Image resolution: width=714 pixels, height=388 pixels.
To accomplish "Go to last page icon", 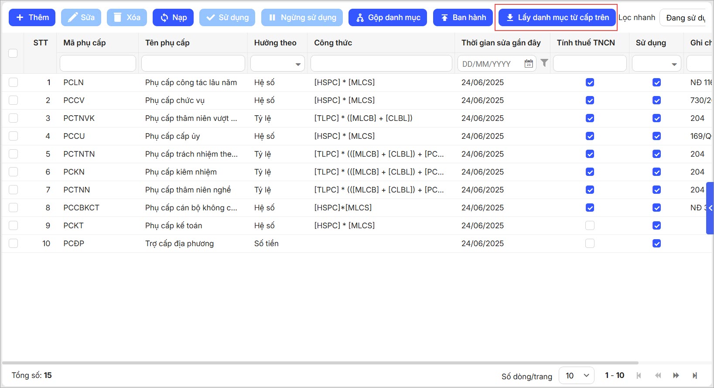I will 695,375.
